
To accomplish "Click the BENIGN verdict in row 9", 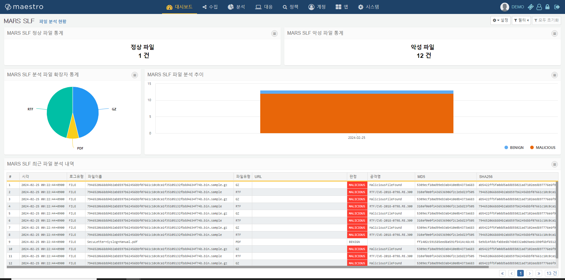I will (x=354, y=242).
